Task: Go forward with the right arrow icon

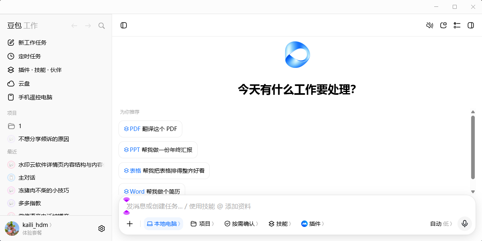Action: [x=88, y=26]
